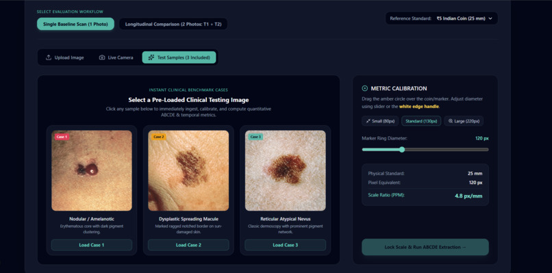Switch to Test Samples (3 Included) tab
The width and height of the screenshot is (552, 273).
179,57
